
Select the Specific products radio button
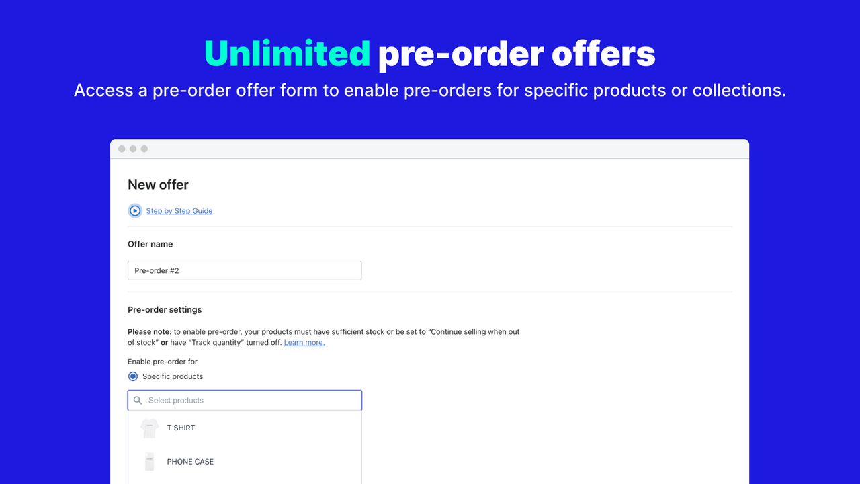pyautogui.click(x=133, y=376)
